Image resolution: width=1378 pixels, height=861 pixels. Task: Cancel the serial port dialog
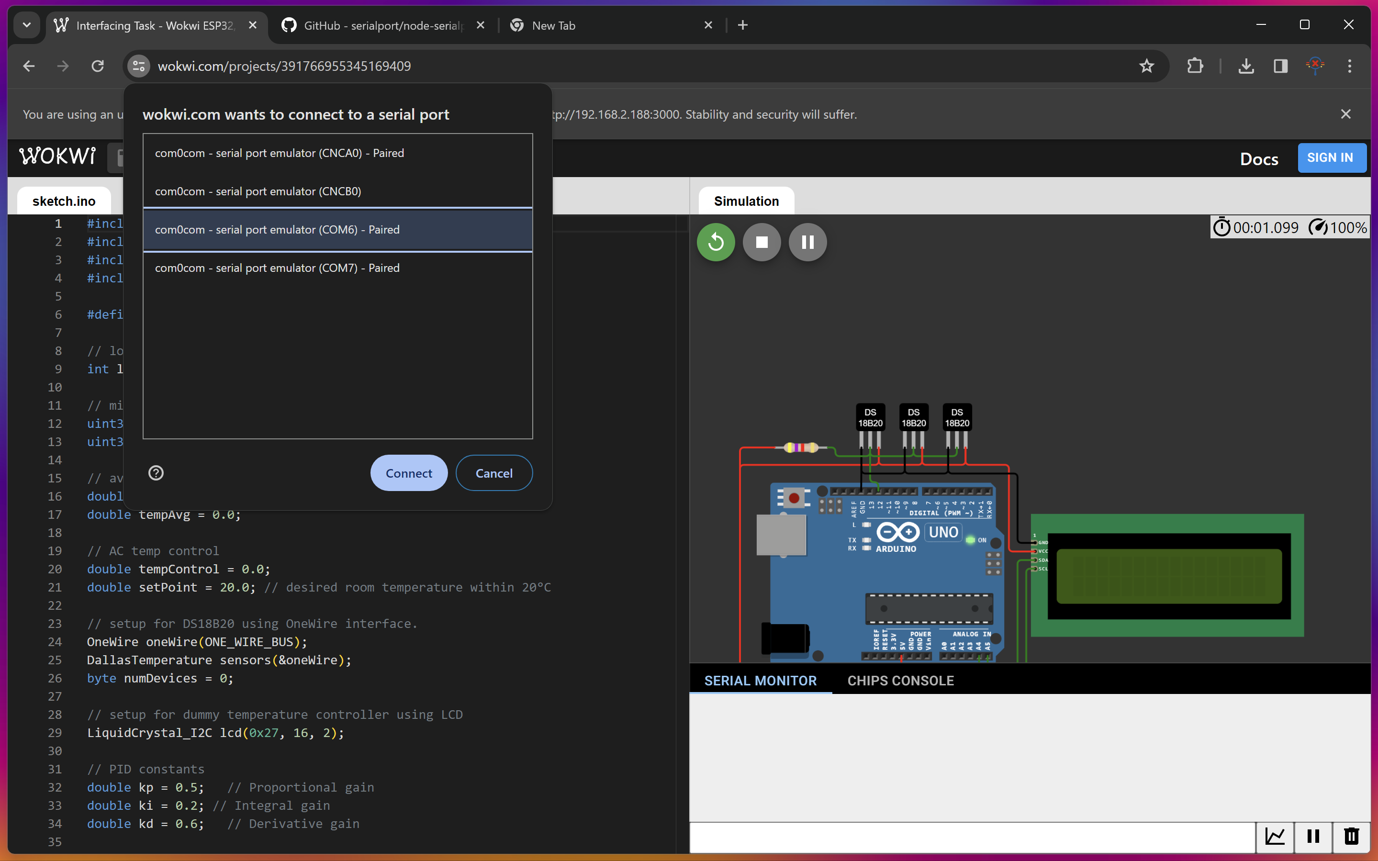tap(493, 473)
